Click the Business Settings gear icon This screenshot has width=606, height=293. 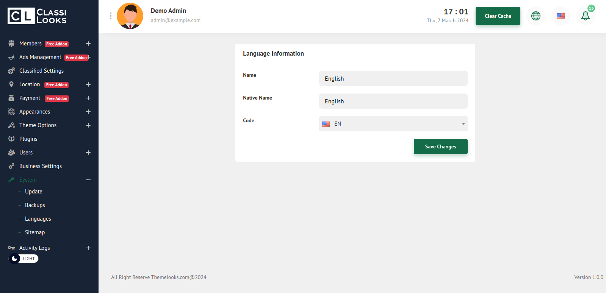coord(11,166)
